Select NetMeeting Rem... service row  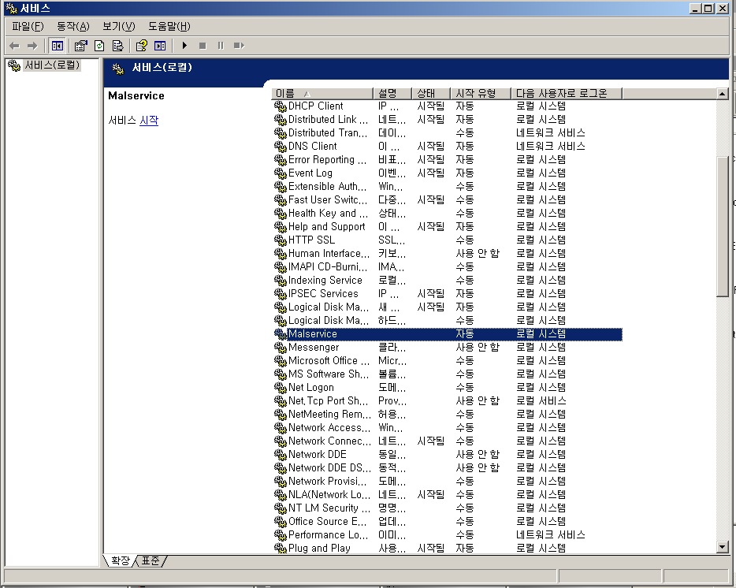pos(448,415)
